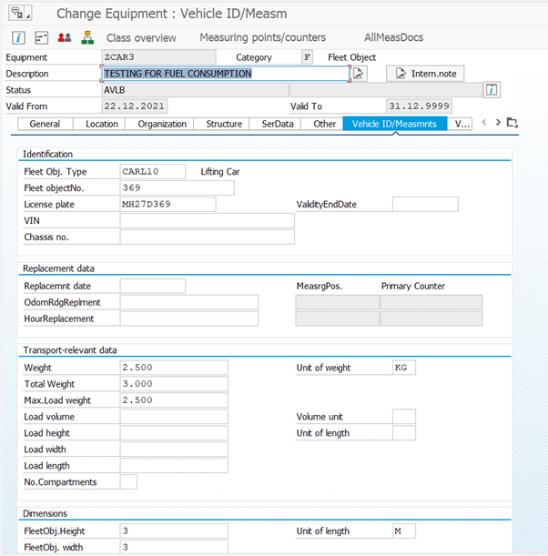This screenshot has height=556, width=548.
Task: Click the VIN input field
Action: coord(208,220)
